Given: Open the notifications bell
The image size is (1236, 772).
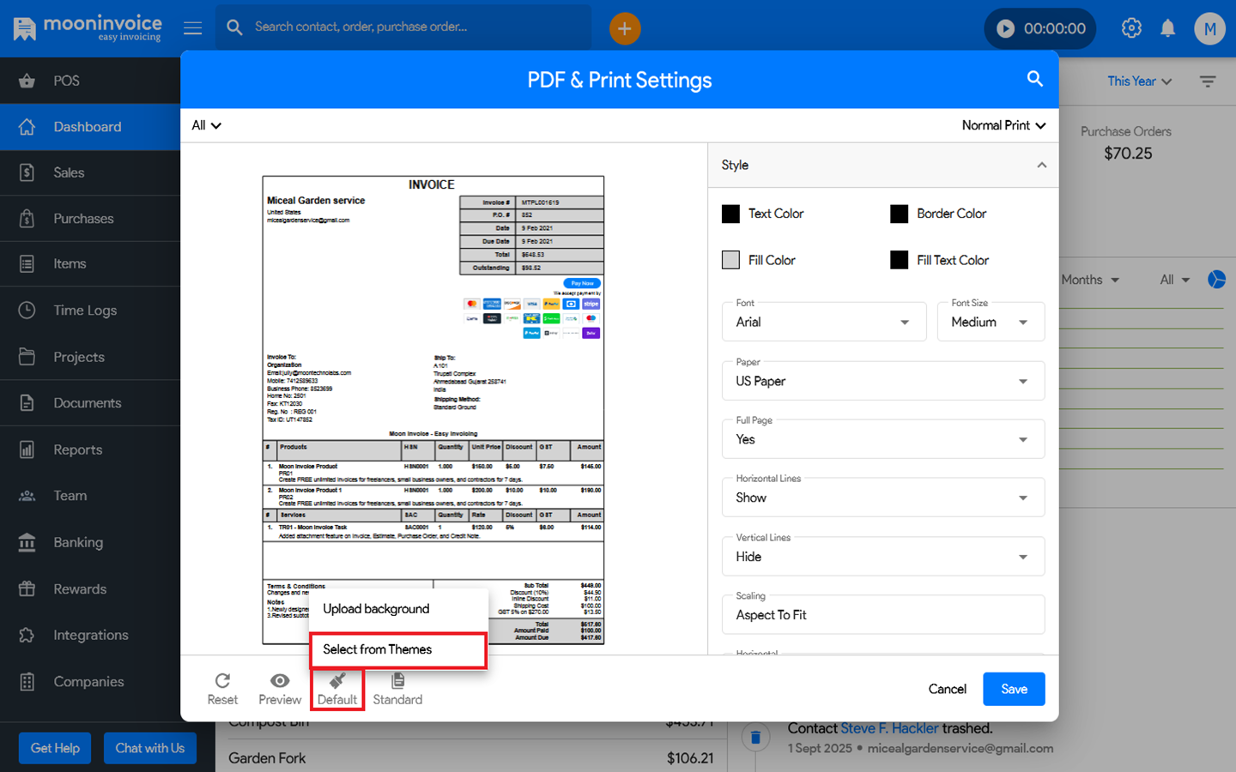Looking at the screenshot, I should tap(1167, 28).
